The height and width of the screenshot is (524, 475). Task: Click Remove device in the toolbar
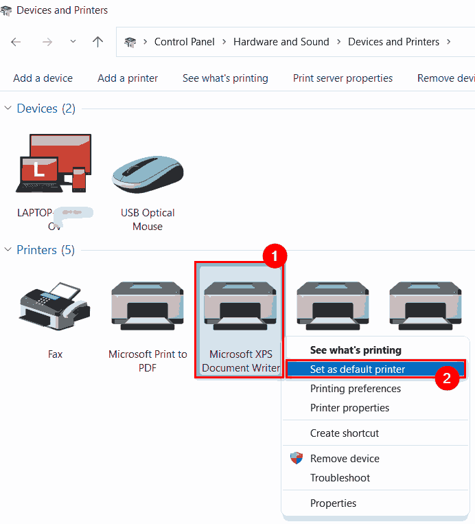(446, 78)
